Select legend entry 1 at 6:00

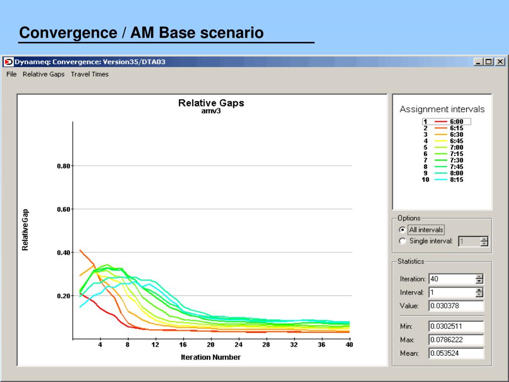446,121
